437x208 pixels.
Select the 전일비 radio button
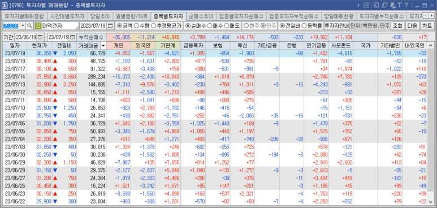pos(282,26)
